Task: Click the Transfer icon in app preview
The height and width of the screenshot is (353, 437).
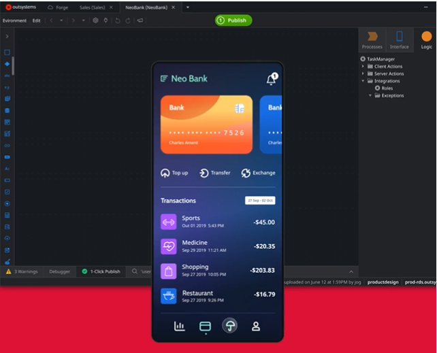Action: 204,173
